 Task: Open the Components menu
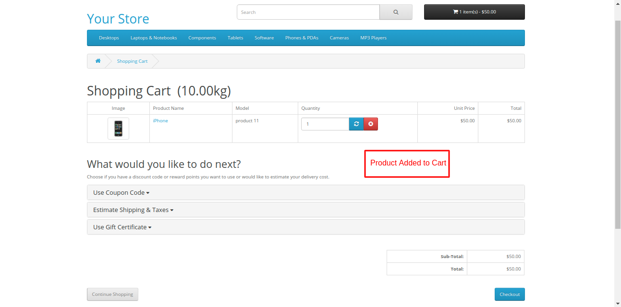pyautogui.click(x=202, y=38)
